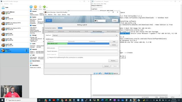Open the list menu icon on primary VM row
Screen dimensions: 182x102
[26, 50]
